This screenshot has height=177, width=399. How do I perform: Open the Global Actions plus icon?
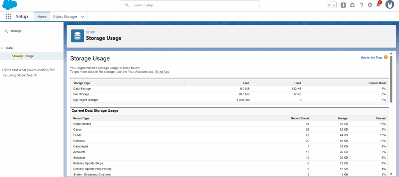pyautogui.click(x=343, y=5)
